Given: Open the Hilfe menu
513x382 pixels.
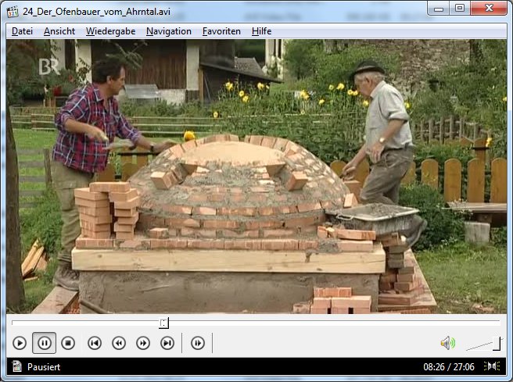Looking at the screenshot, I should (262, 31).
